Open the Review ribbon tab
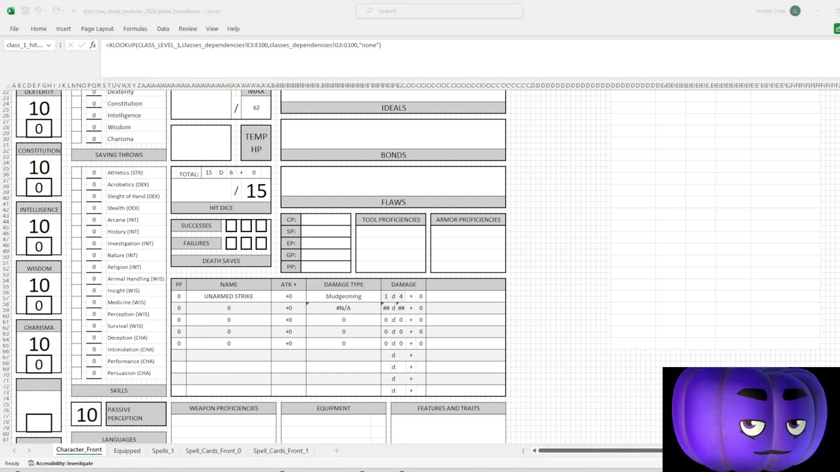This screenshot has height=472, width=840. pyautogui.click(x=188, y=29)
